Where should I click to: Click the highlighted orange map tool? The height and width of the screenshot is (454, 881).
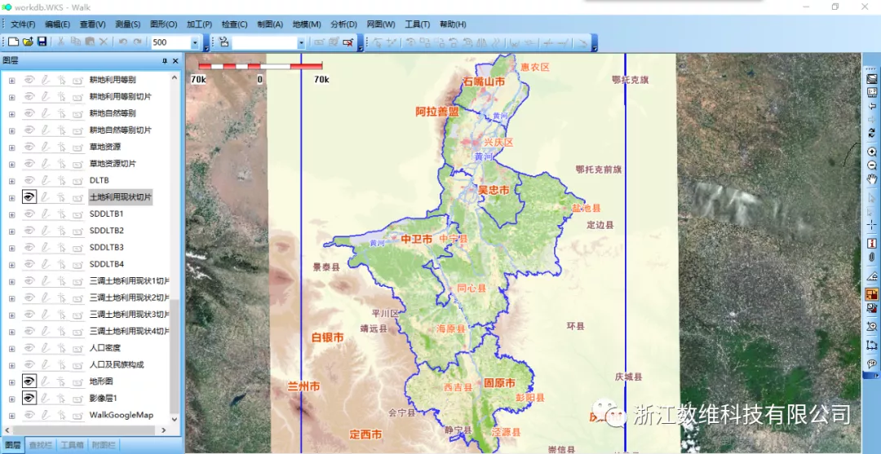(x=872, y=294)
